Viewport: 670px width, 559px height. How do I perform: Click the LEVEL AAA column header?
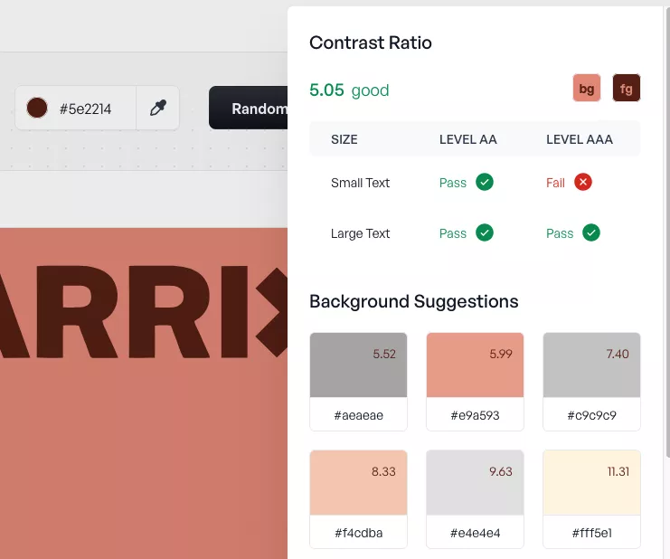[x=580, y=139]
